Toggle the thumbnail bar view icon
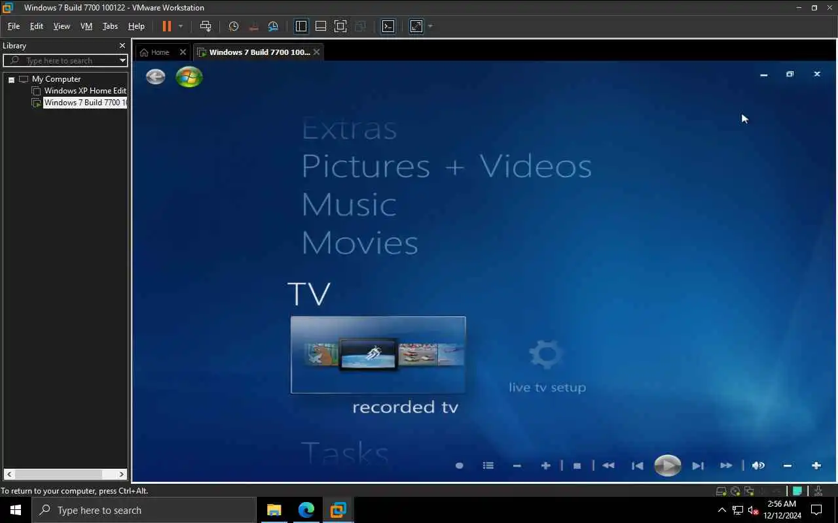The width and height of the screenshot is (838, 523). [321, 26]
